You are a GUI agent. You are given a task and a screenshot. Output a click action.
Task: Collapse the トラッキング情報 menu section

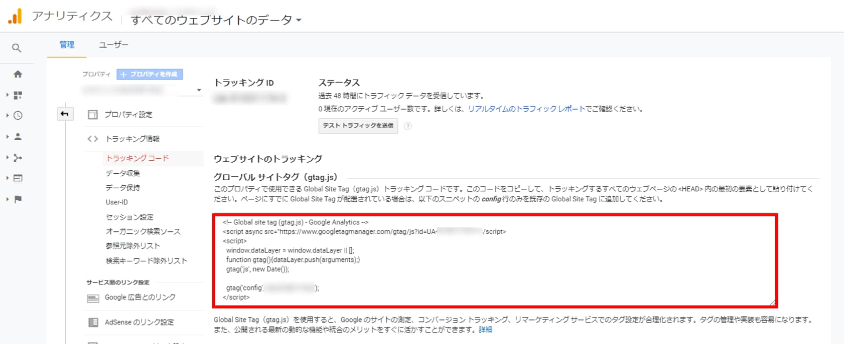(132, 139)
